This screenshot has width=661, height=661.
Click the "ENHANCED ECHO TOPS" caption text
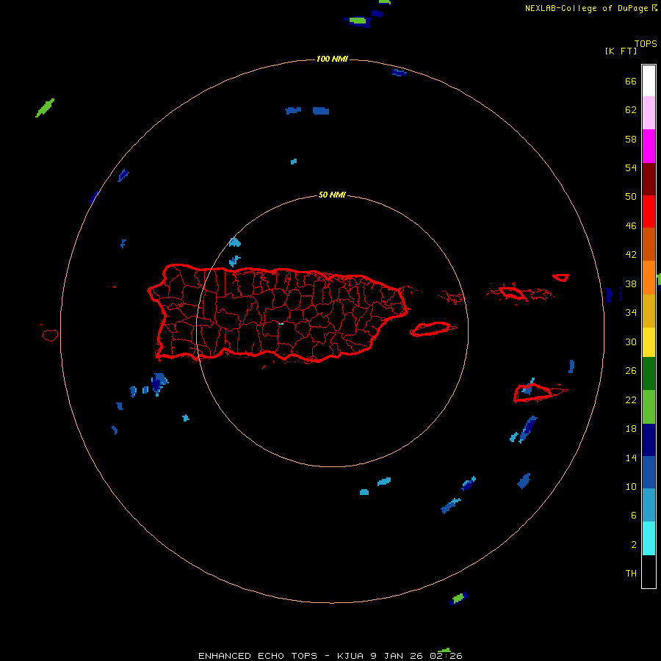tap(258, 656)
